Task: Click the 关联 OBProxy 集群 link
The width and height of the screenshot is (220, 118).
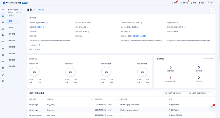Action: [x=139, y=36]
